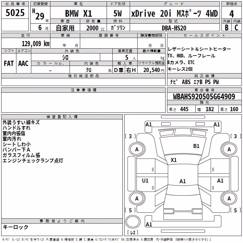Select the interior grade C
The image size is (243, 243).
(236, 28)
